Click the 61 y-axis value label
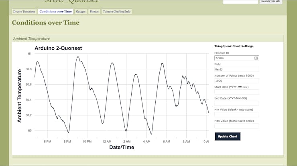The height and width of the screenshot is (166, 297). click(30, 54)
